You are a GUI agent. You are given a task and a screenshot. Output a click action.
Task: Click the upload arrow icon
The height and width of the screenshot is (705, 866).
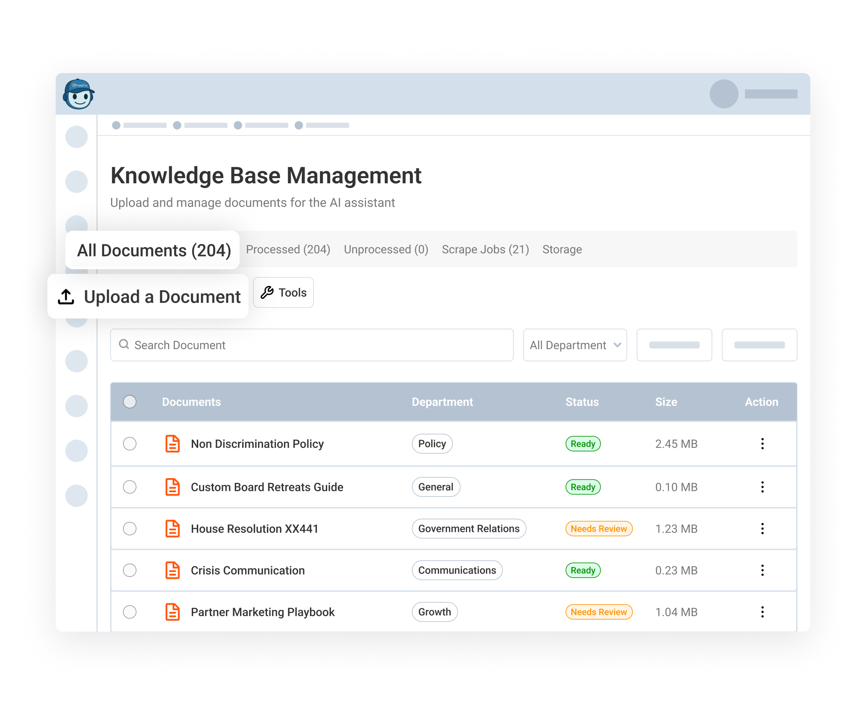(x=66, y=297)
